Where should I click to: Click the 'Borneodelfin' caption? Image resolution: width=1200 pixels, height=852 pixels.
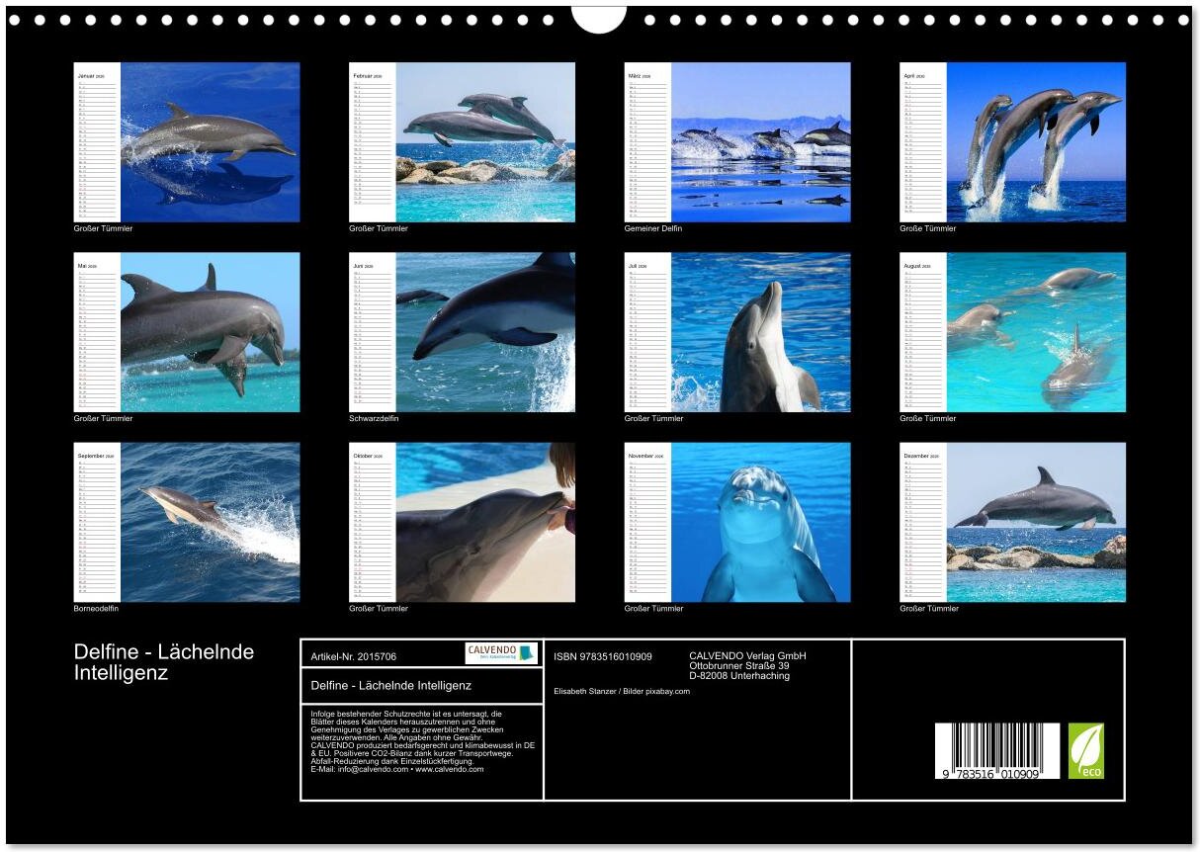point(97,608)
